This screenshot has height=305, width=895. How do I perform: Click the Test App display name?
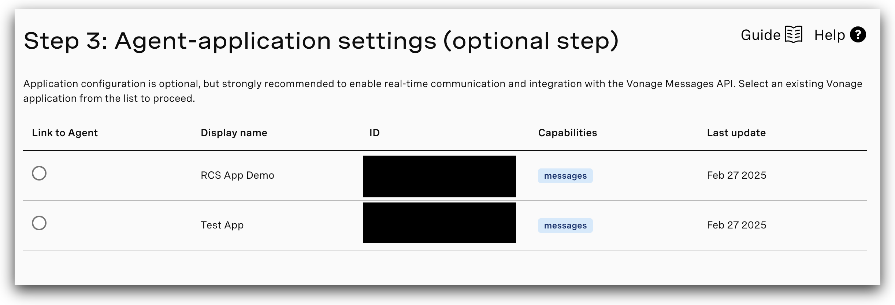[x=222, y=225]
